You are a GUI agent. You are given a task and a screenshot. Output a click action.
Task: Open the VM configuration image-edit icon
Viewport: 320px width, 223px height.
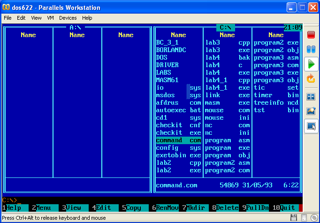[x=311, y=111]
